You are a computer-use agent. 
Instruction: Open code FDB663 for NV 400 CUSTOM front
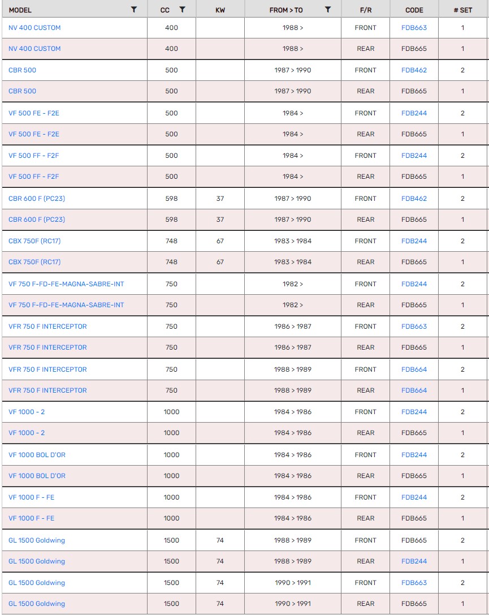[x=414, y=28]
